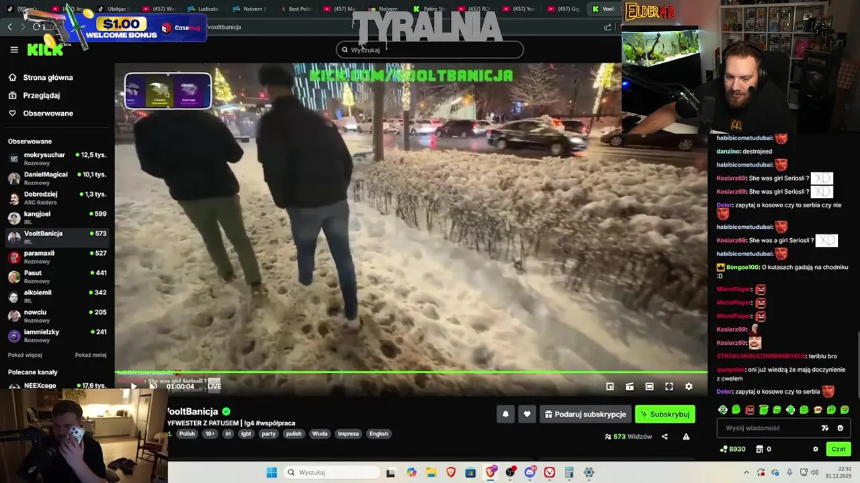Open the Przeglądaj page

[34, 95]
